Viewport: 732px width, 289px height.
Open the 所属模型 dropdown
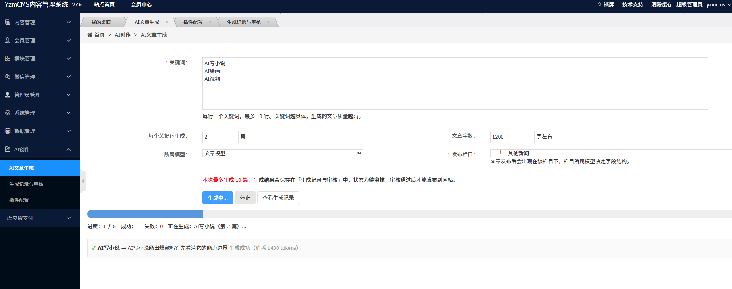click(x=282, y=153)
